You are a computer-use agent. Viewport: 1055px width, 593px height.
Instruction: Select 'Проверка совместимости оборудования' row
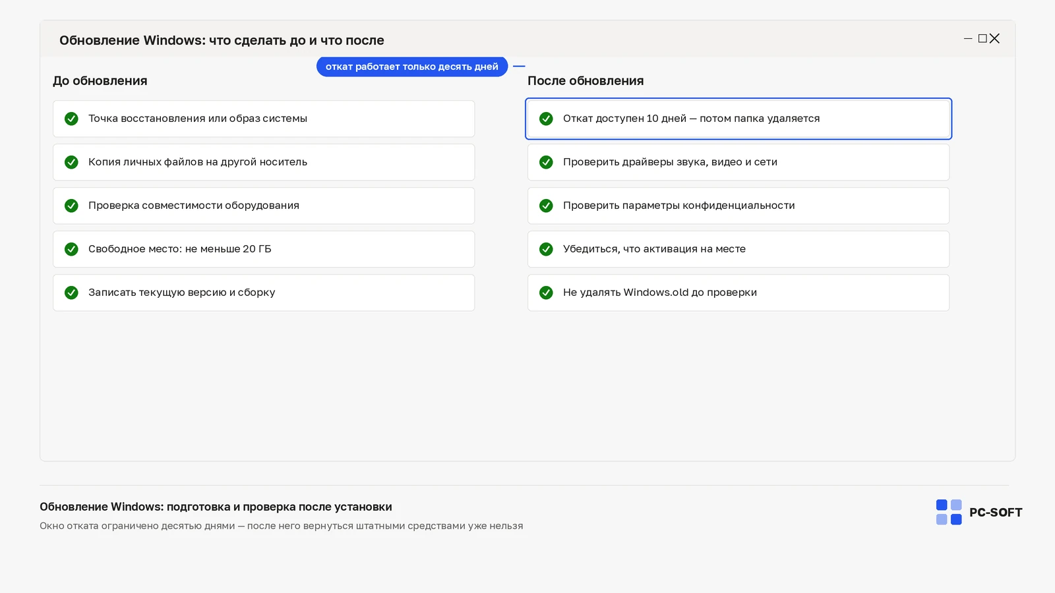(264, 206)
